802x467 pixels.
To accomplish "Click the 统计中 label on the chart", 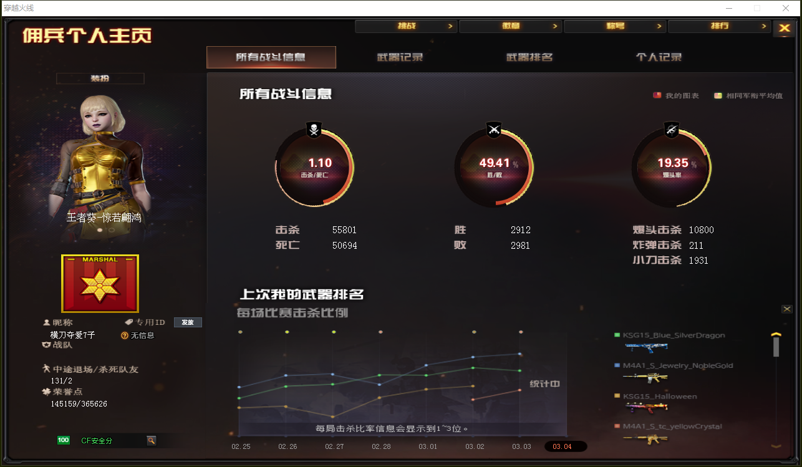I will (x=544, y=384).
